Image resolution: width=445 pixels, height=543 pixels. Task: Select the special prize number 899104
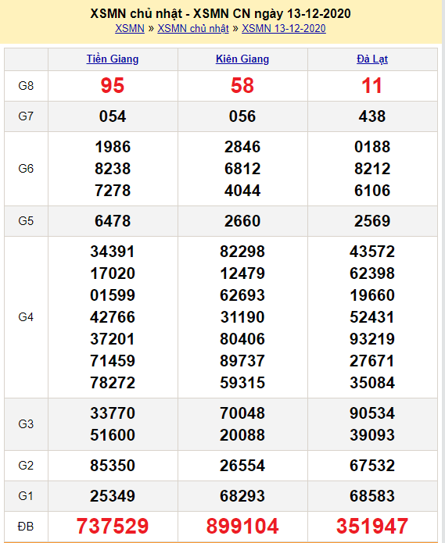tap(242, 526)
